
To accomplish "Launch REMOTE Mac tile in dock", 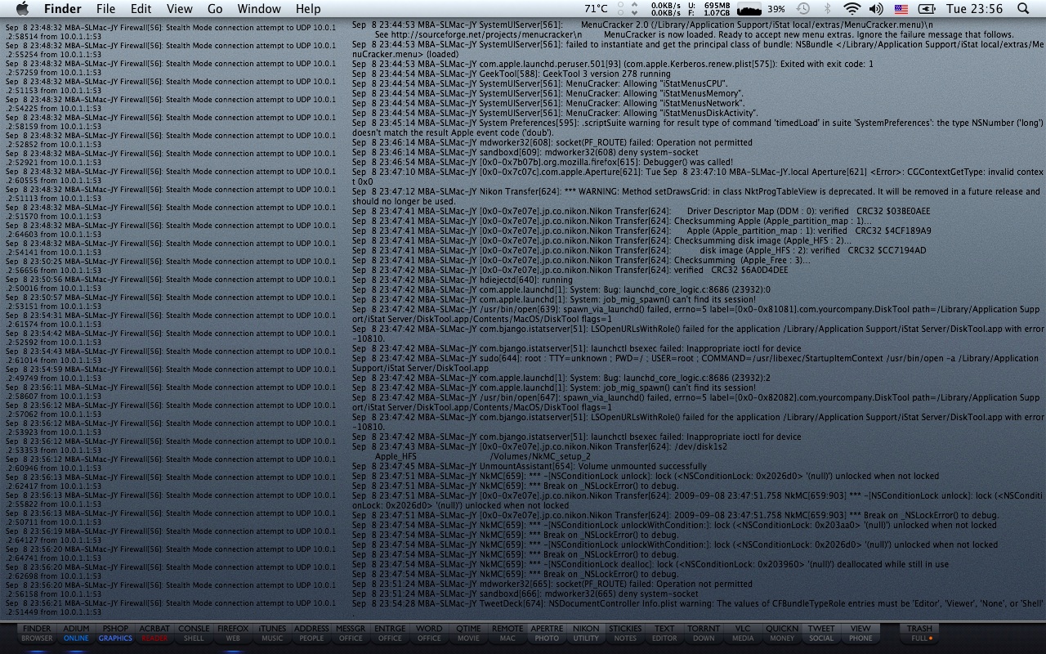I will (507, 634).
